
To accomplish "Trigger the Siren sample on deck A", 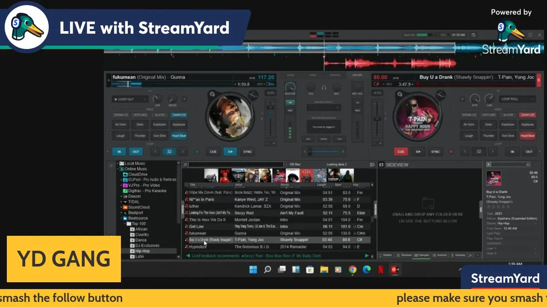I will [x=140, y=125].
